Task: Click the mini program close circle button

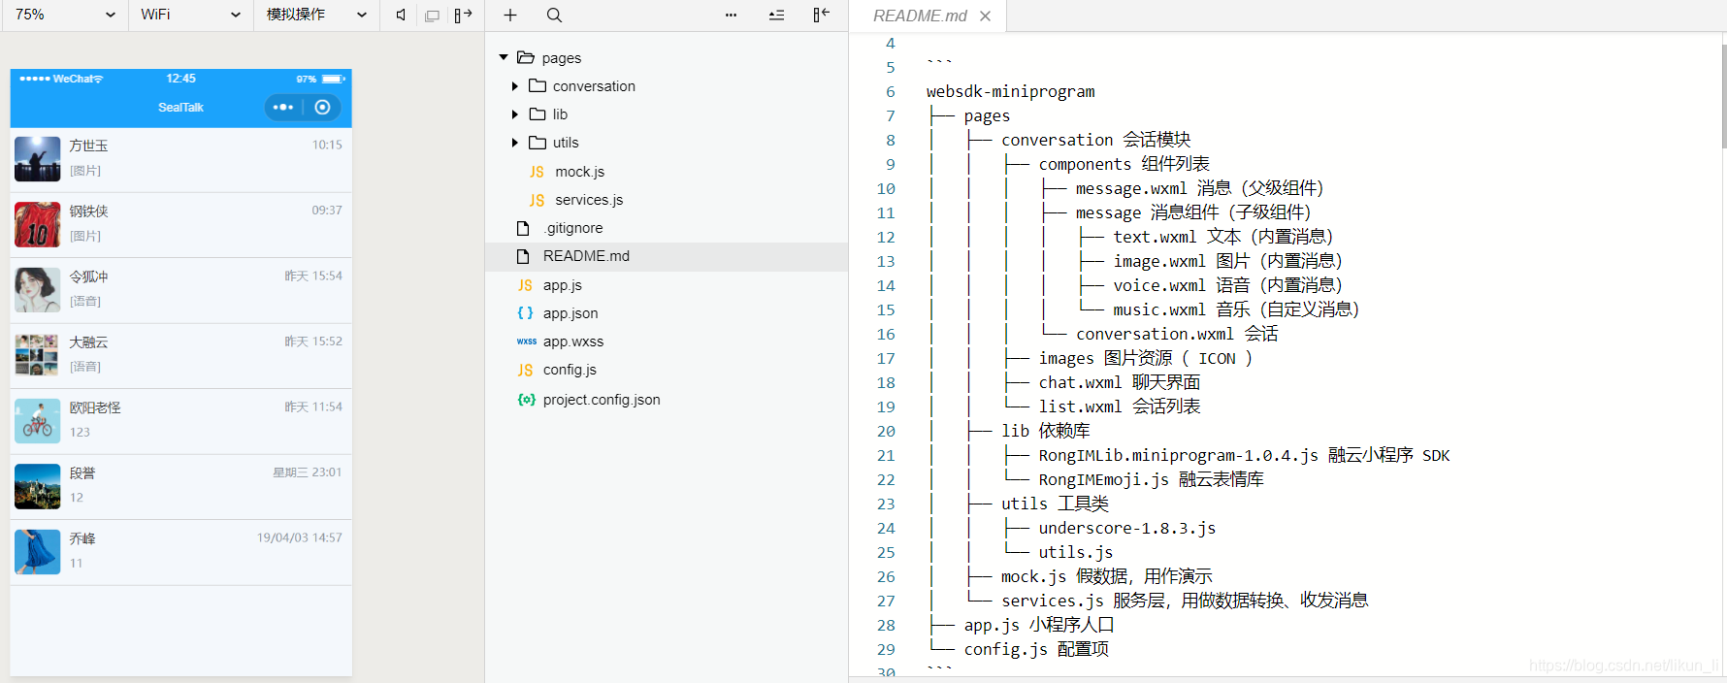Action: click(322, 107)
